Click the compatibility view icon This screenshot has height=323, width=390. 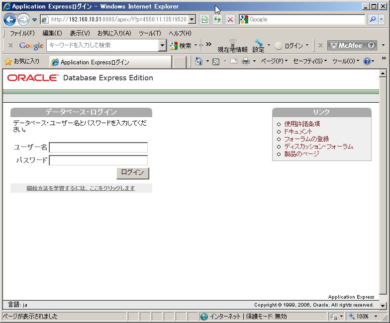[x=204, y=19]
